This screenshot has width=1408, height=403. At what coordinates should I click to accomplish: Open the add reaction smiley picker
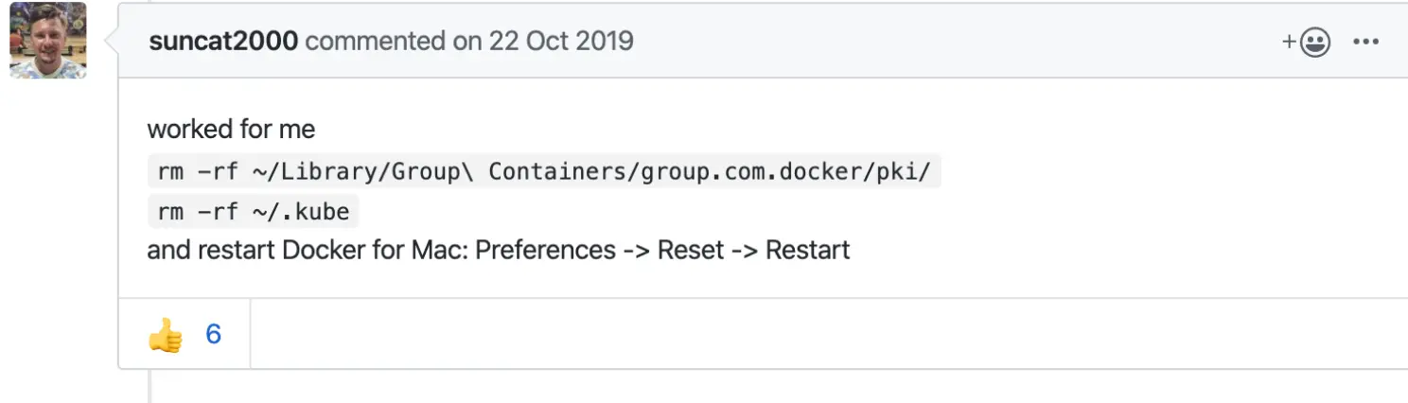point(1307,43)
